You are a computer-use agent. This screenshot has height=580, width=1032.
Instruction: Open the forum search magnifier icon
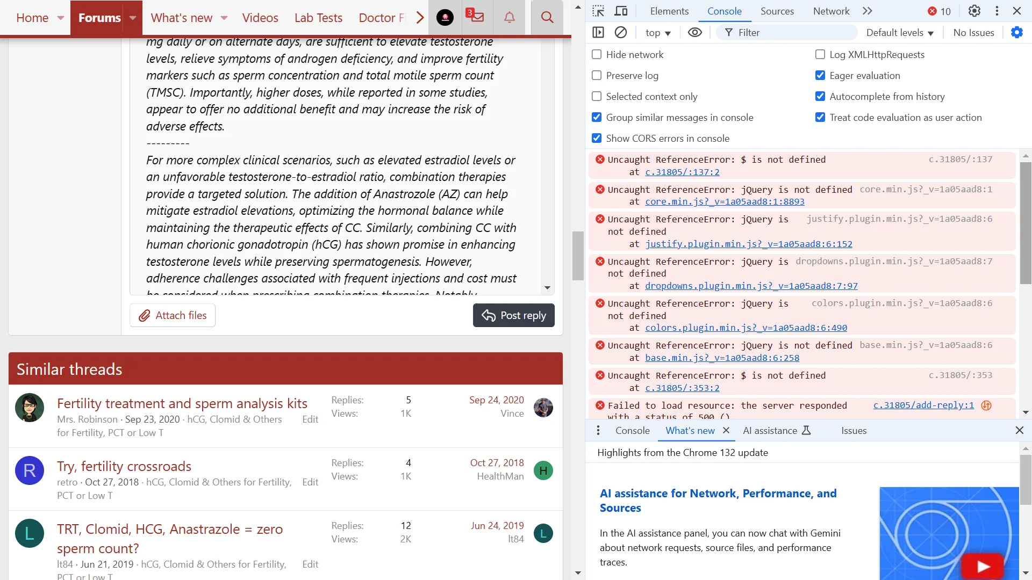point(547,18)
